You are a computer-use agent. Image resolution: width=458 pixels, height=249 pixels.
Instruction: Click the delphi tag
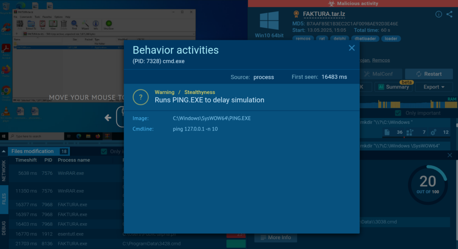(x=339, y=38)
